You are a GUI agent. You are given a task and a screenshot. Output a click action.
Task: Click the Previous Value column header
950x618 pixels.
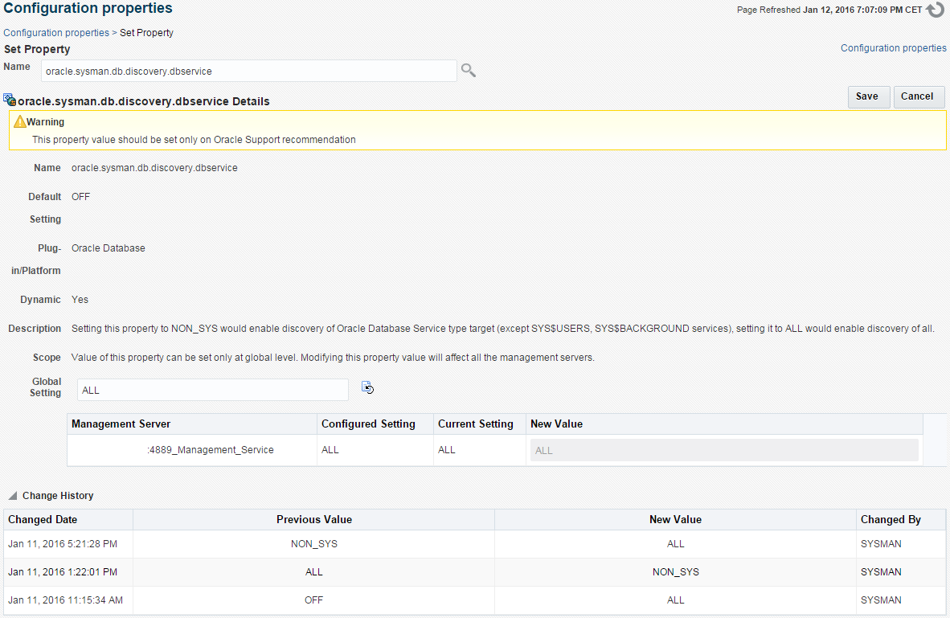pos(313,520)
